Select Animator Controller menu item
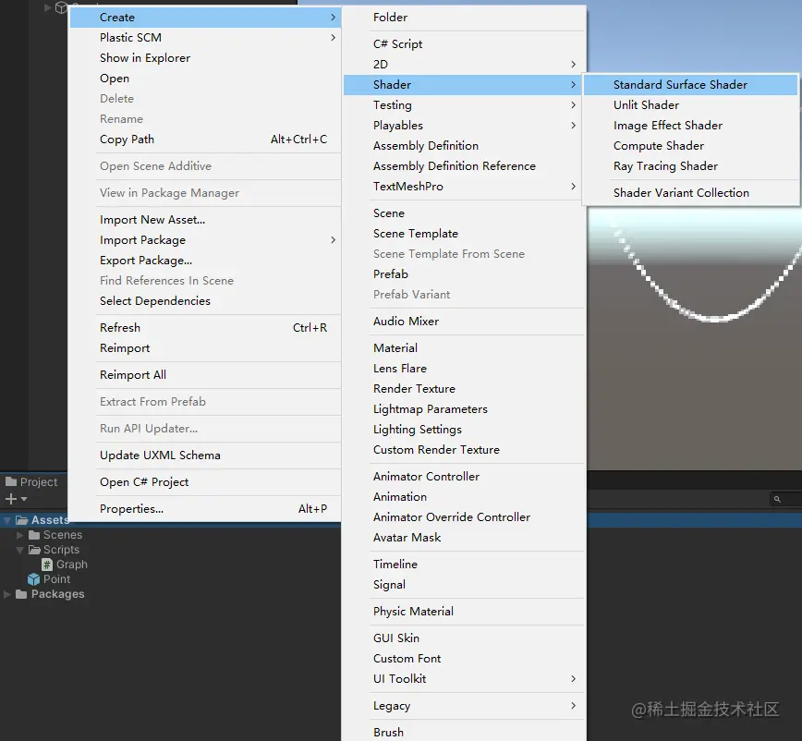 tap(465, 477)
